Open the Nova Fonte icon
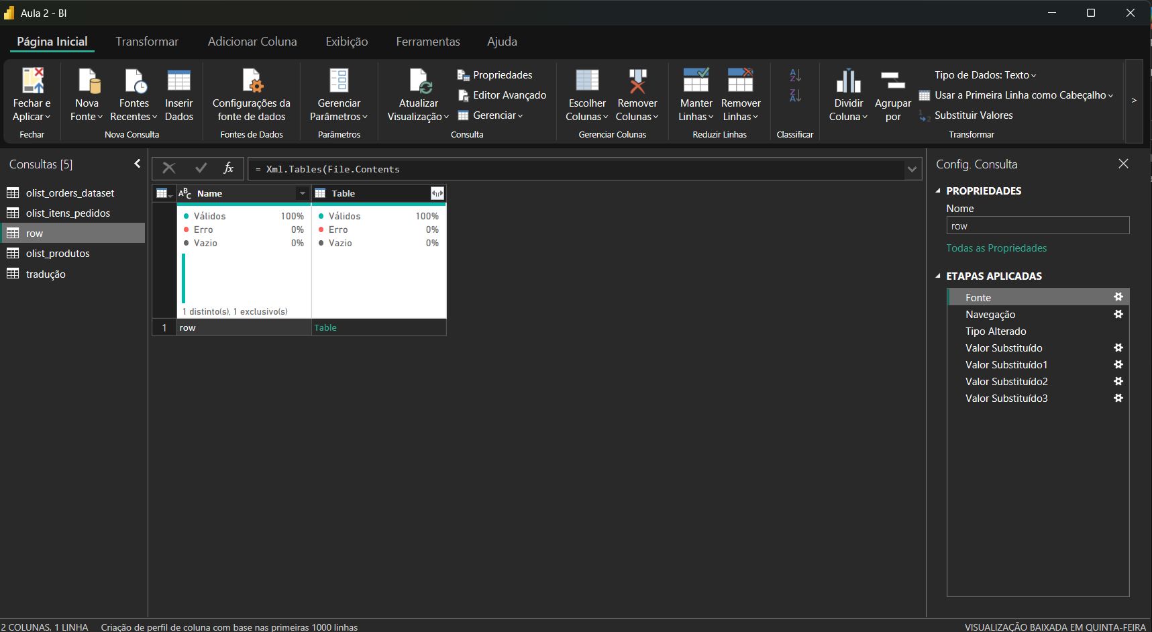This screenshot has width=1152, height=632. (x=89, y=81)
